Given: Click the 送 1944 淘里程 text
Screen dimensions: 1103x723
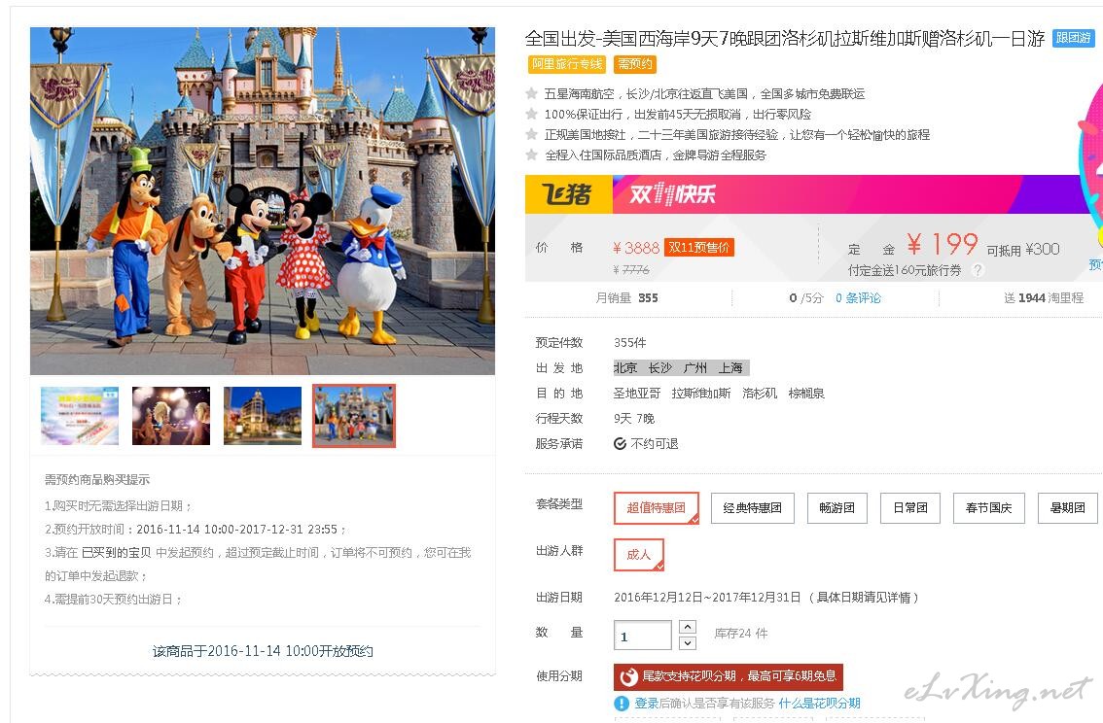Looking at the screenshot, I should click(x=1044, y=298).
